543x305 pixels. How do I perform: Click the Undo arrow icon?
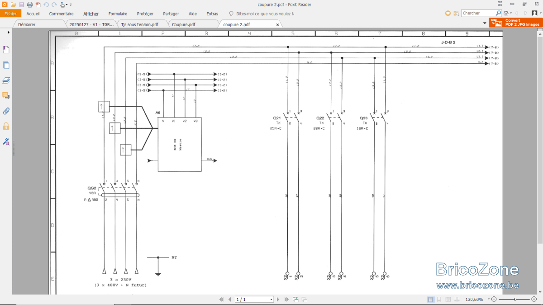tap(46, 5)
